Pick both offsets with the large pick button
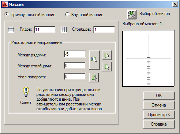 [94, 60]
